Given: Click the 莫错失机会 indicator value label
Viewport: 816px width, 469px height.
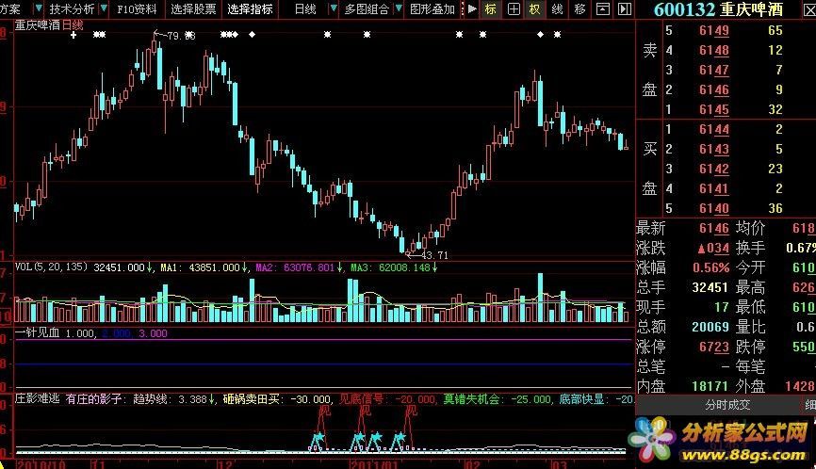Looking at the screenshot, I should tap(498, 398).
